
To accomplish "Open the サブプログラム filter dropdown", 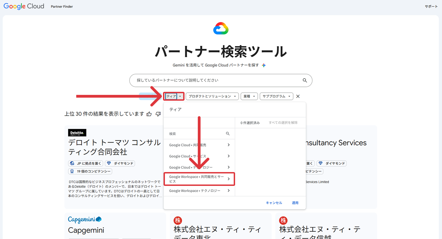I will pyautogui.click(x=276, y=96).
